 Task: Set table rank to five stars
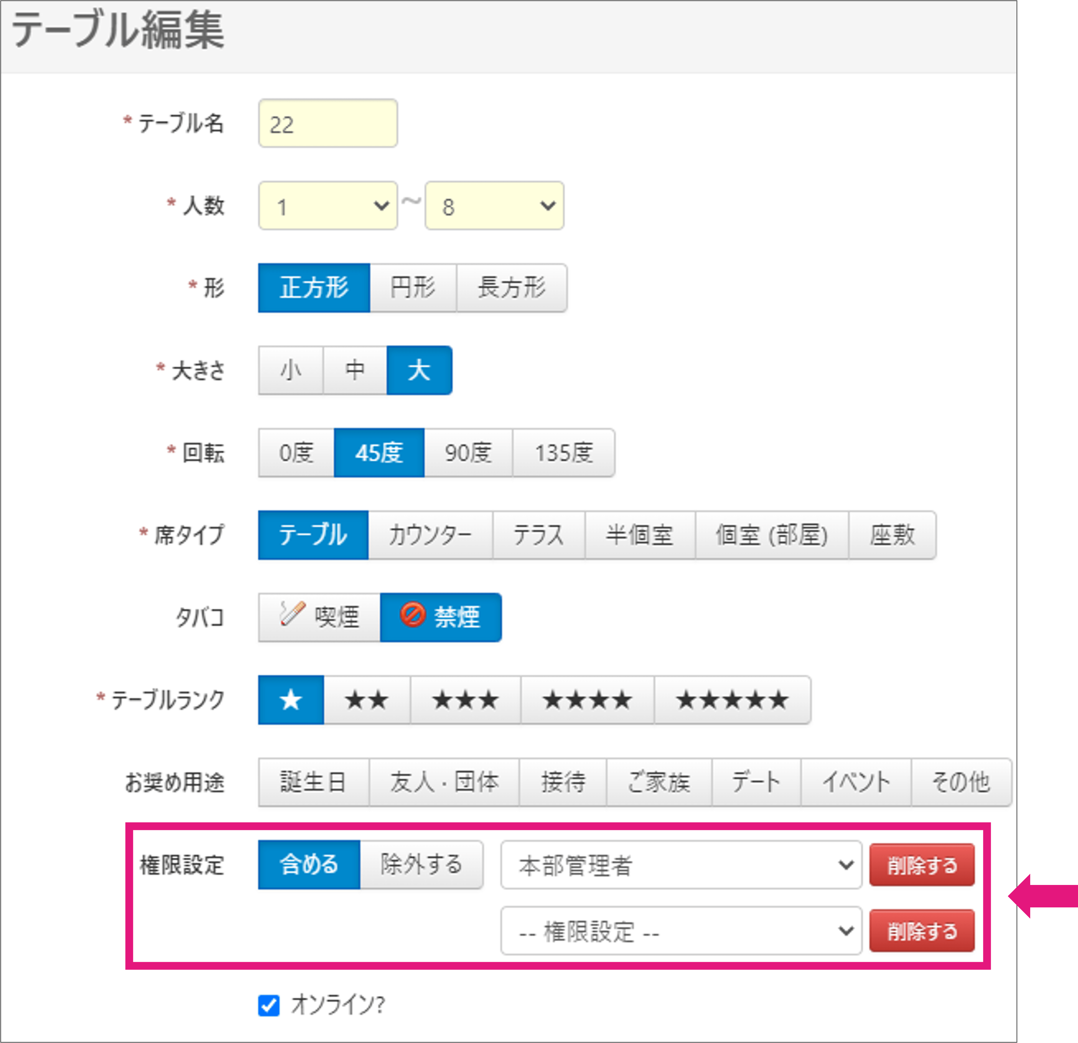click(x=733, y=700)
